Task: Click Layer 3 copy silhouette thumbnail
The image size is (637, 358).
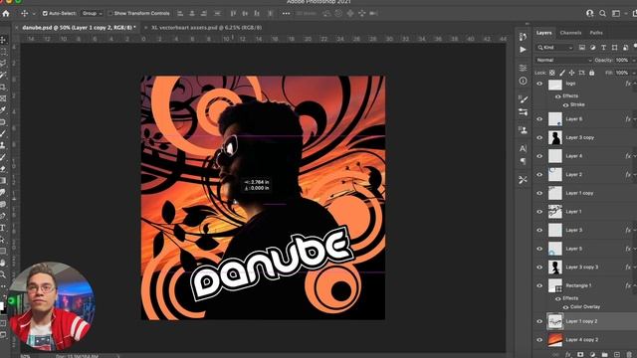Action: (555, 137)
